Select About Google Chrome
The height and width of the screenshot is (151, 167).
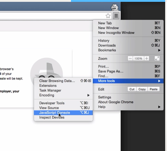128,102
